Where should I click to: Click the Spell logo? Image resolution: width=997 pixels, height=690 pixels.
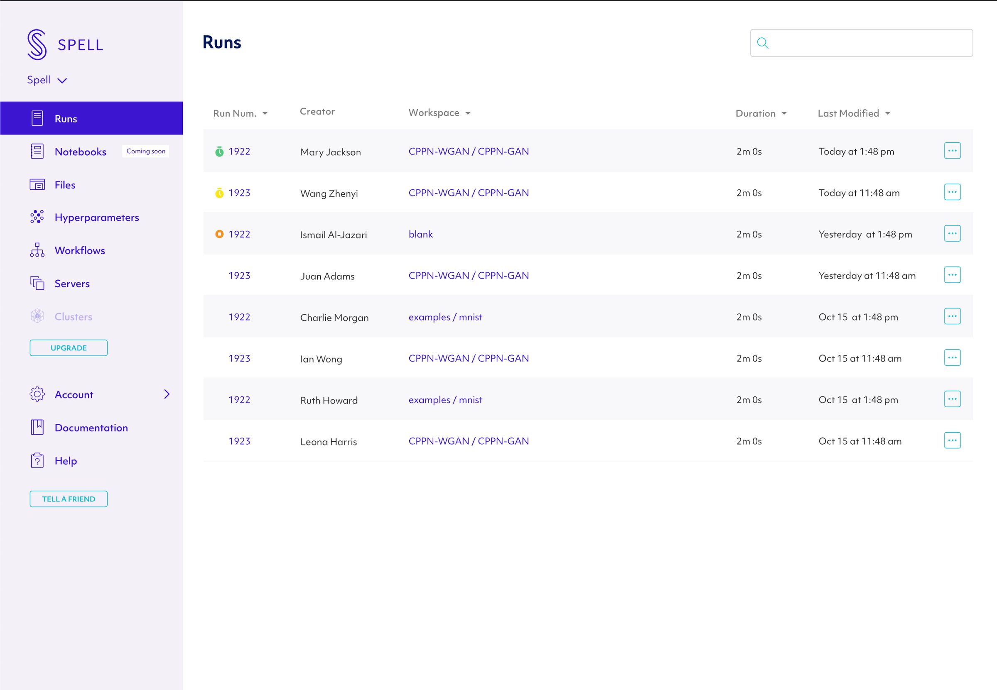[x=38, y=43]
